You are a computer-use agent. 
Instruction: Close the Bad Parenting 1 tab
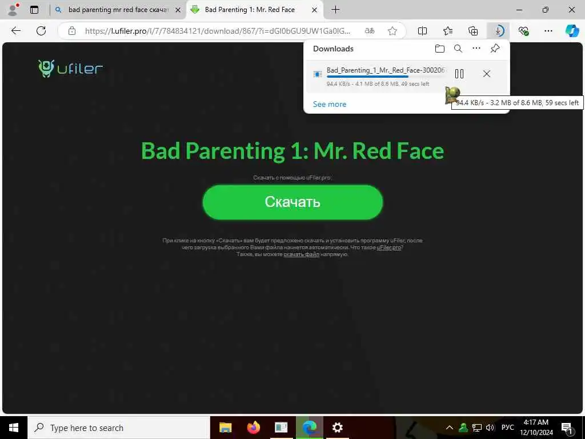tap(315, 10)
